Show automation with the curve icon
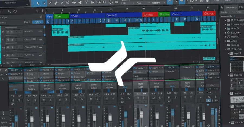 [x=15, y=11]
